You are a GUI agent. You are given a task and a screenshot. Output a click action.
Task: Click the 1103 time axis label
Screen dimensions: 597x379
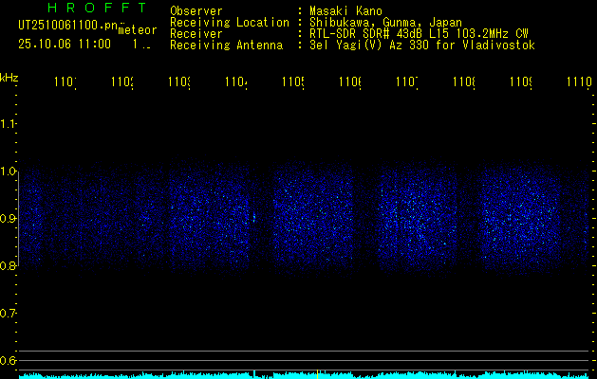point(179,81)
